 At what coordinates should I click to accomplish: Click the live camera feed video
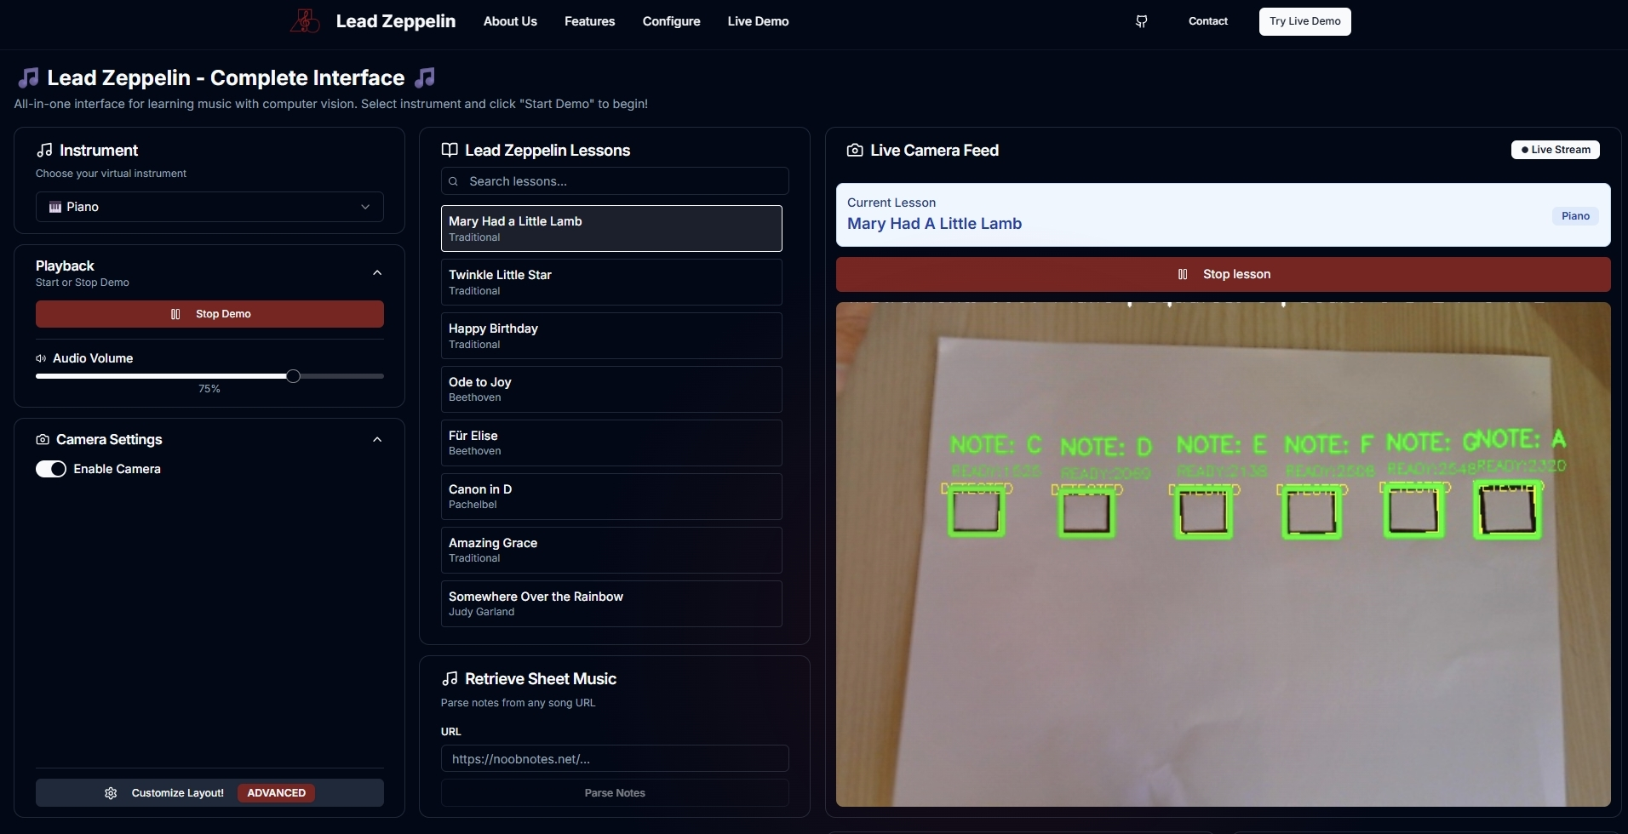[1223, 554]
